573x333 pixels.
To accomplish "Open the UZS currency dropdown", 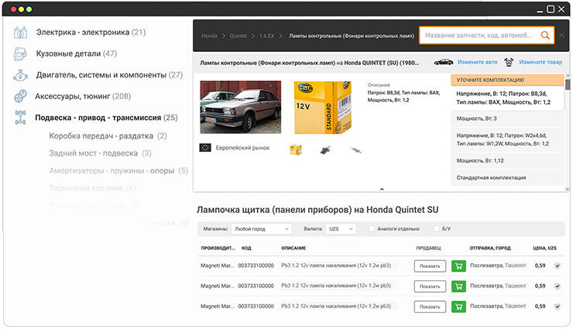I will click(341, 228).
